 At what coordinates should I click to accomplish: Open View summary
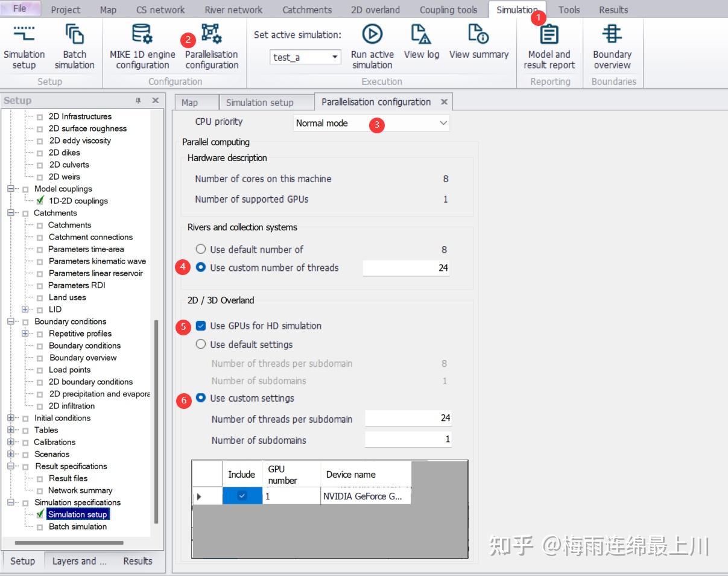click(x=479, y=42)
